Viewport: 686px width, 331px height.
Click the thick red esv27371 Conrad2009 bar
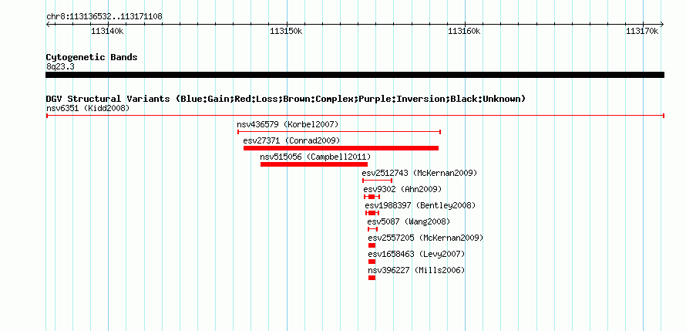tap(341, 148)
